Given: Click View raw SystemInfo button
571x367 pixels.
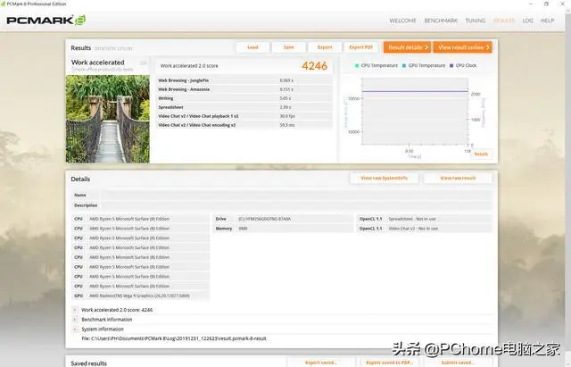Looking at the screenshot, I should coord(384,179).
